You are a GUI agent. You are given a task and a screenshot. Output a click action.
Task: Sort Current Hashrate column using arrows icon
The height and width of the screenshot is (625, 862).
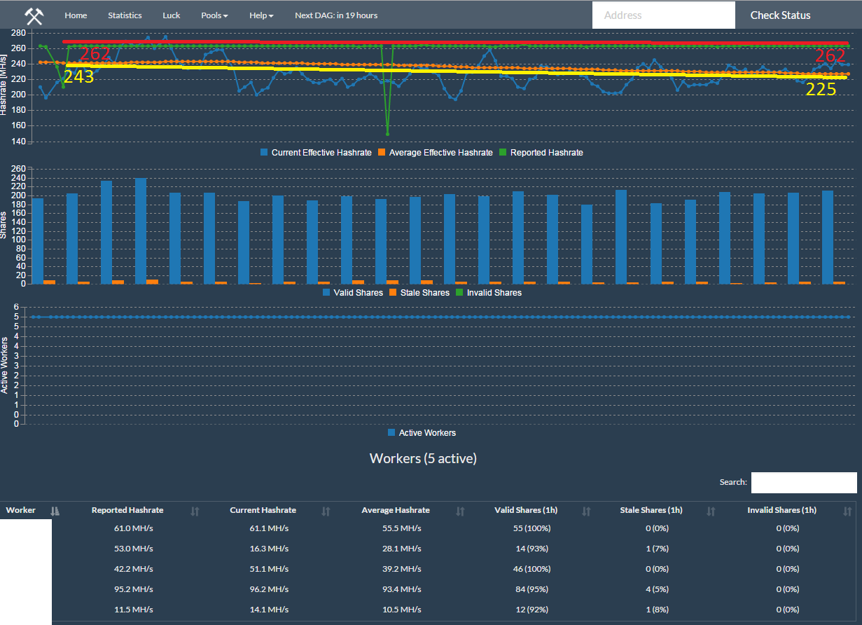point(326,511)
